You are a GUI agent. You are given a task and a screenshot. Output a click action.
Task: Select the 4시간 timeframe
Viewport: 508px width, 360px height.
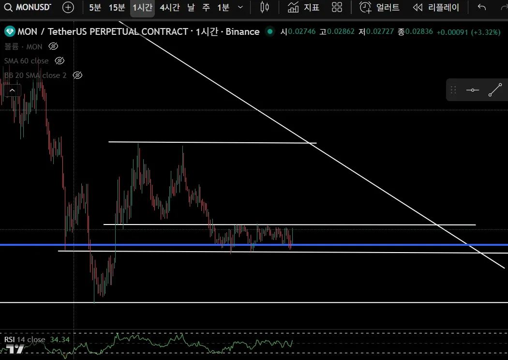click(169, 7)
